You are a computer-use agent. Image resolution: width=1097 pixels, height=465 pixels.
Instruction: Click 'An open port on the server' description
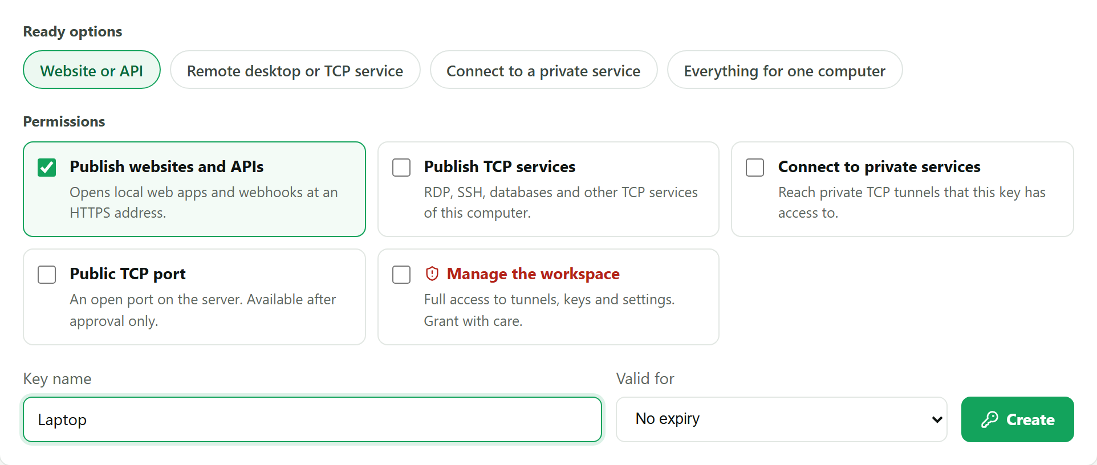click(x=202, y=310)
